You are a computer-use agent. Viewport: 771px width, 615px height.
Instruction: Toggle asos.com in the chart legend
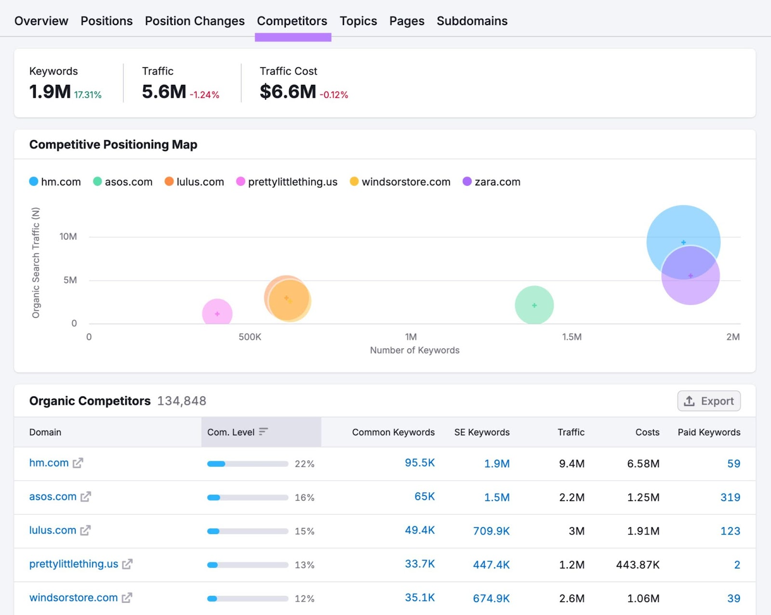click(x=122, y=182)
